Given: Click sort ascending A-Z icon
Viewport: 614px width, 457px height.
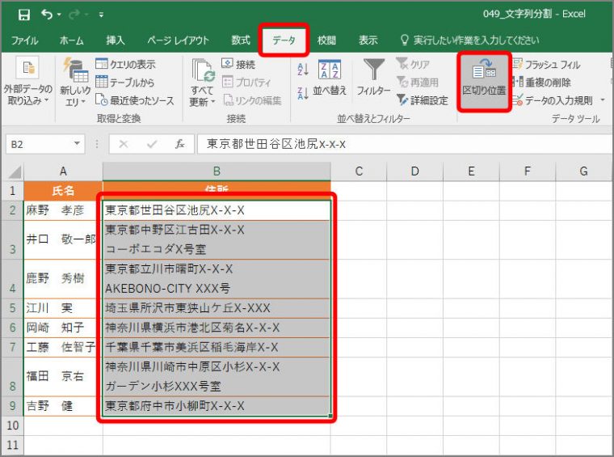Looking at the screenshot, I should [x=303, y=69].
